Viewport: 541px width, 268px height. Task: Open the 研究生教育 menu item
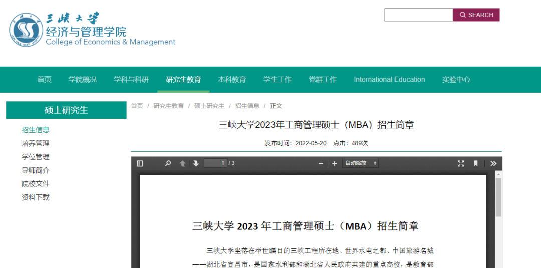[x=183, y=80]
